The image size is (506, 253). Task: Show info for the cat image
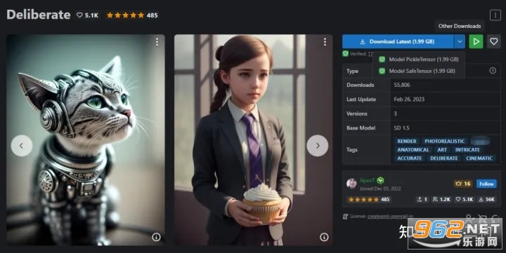click(156, 237)
